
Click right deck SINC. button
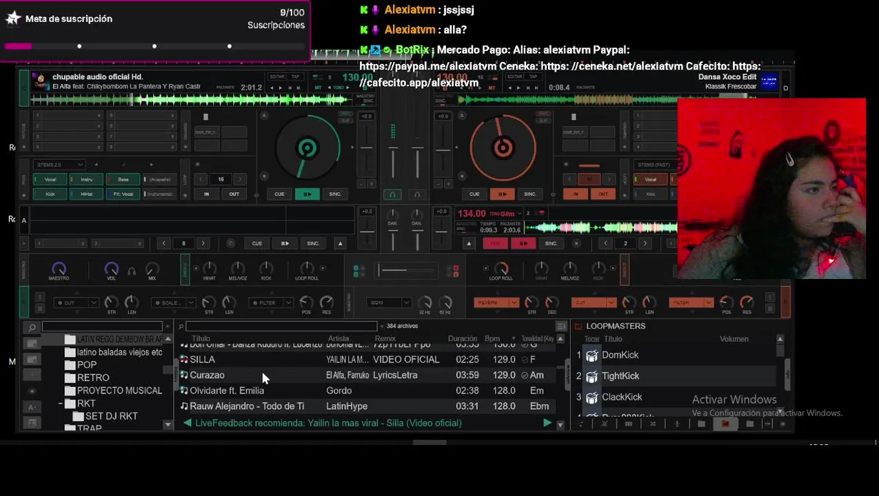(530, 194)
